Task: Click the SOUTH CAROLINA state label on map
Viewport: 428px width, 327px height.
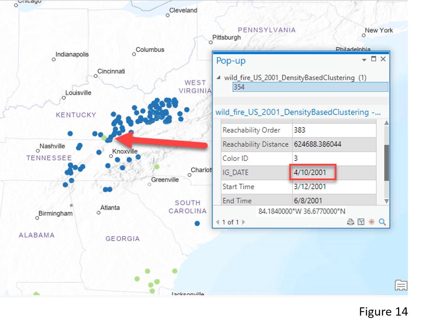Action: [188, 207]
